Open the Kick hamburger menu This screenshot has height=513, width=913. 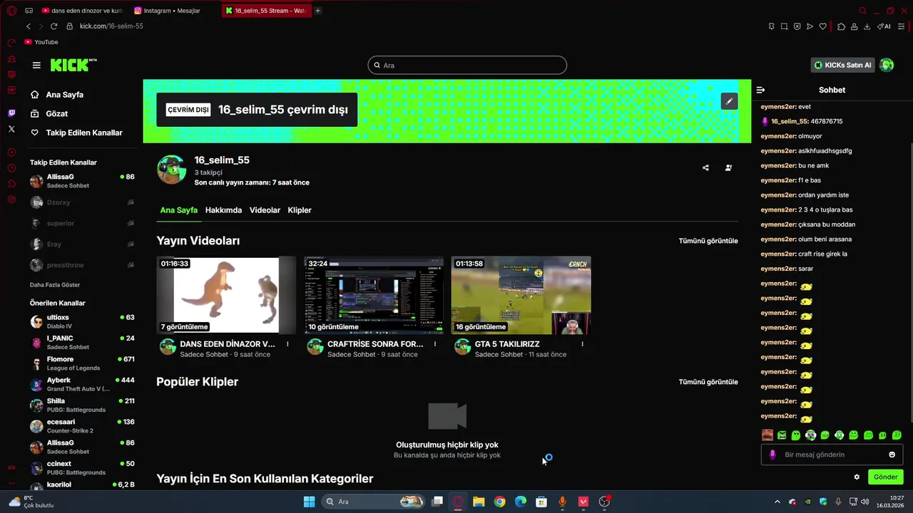click(x=36, y=65)
